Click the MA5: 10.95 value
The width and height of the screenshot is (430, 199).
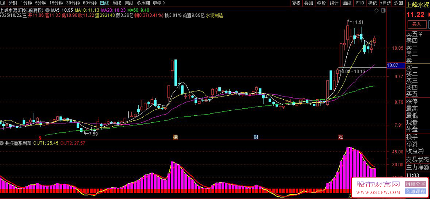pos(62,10)
